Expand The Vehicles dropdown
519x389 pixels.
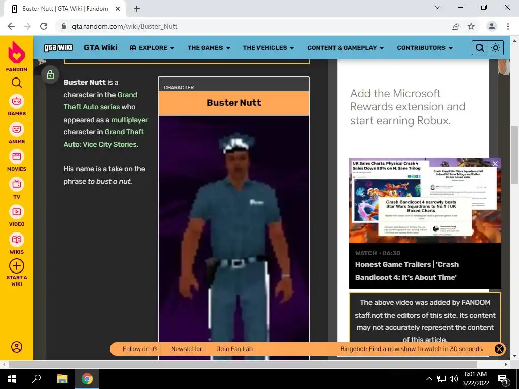(269, 48)
